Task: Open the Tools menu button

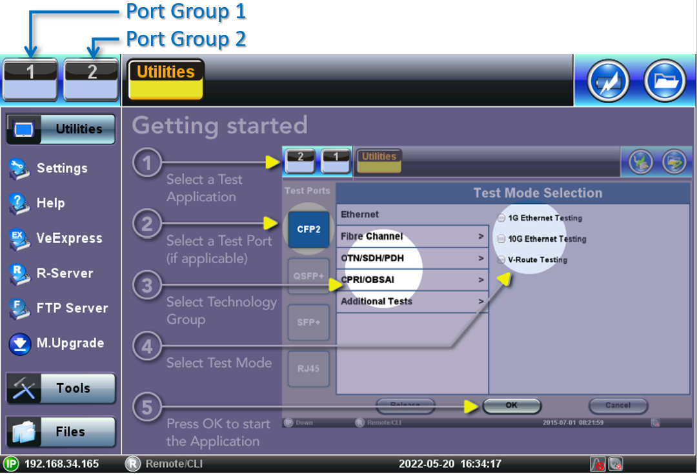Action: 61,388
